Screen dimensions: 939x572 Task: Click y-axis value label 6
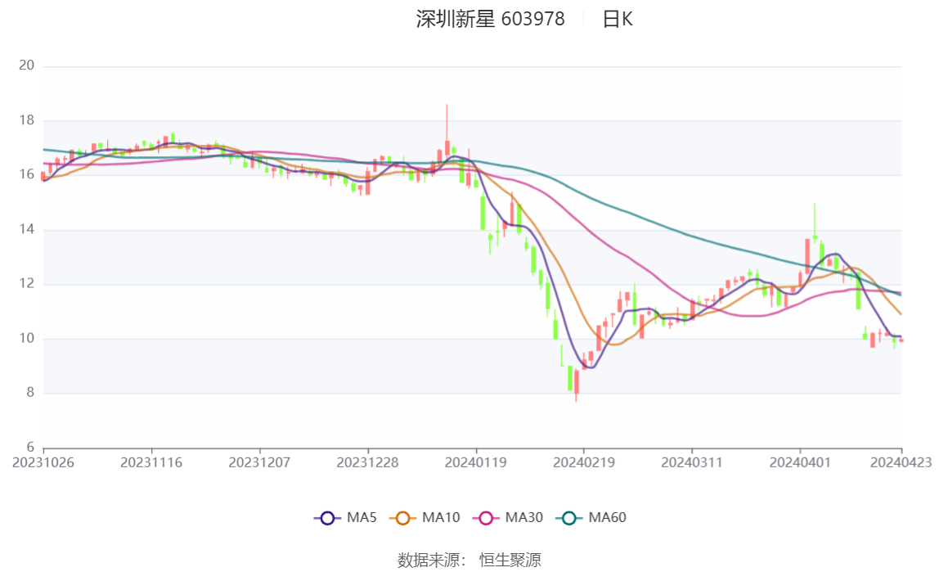[30, 448]
